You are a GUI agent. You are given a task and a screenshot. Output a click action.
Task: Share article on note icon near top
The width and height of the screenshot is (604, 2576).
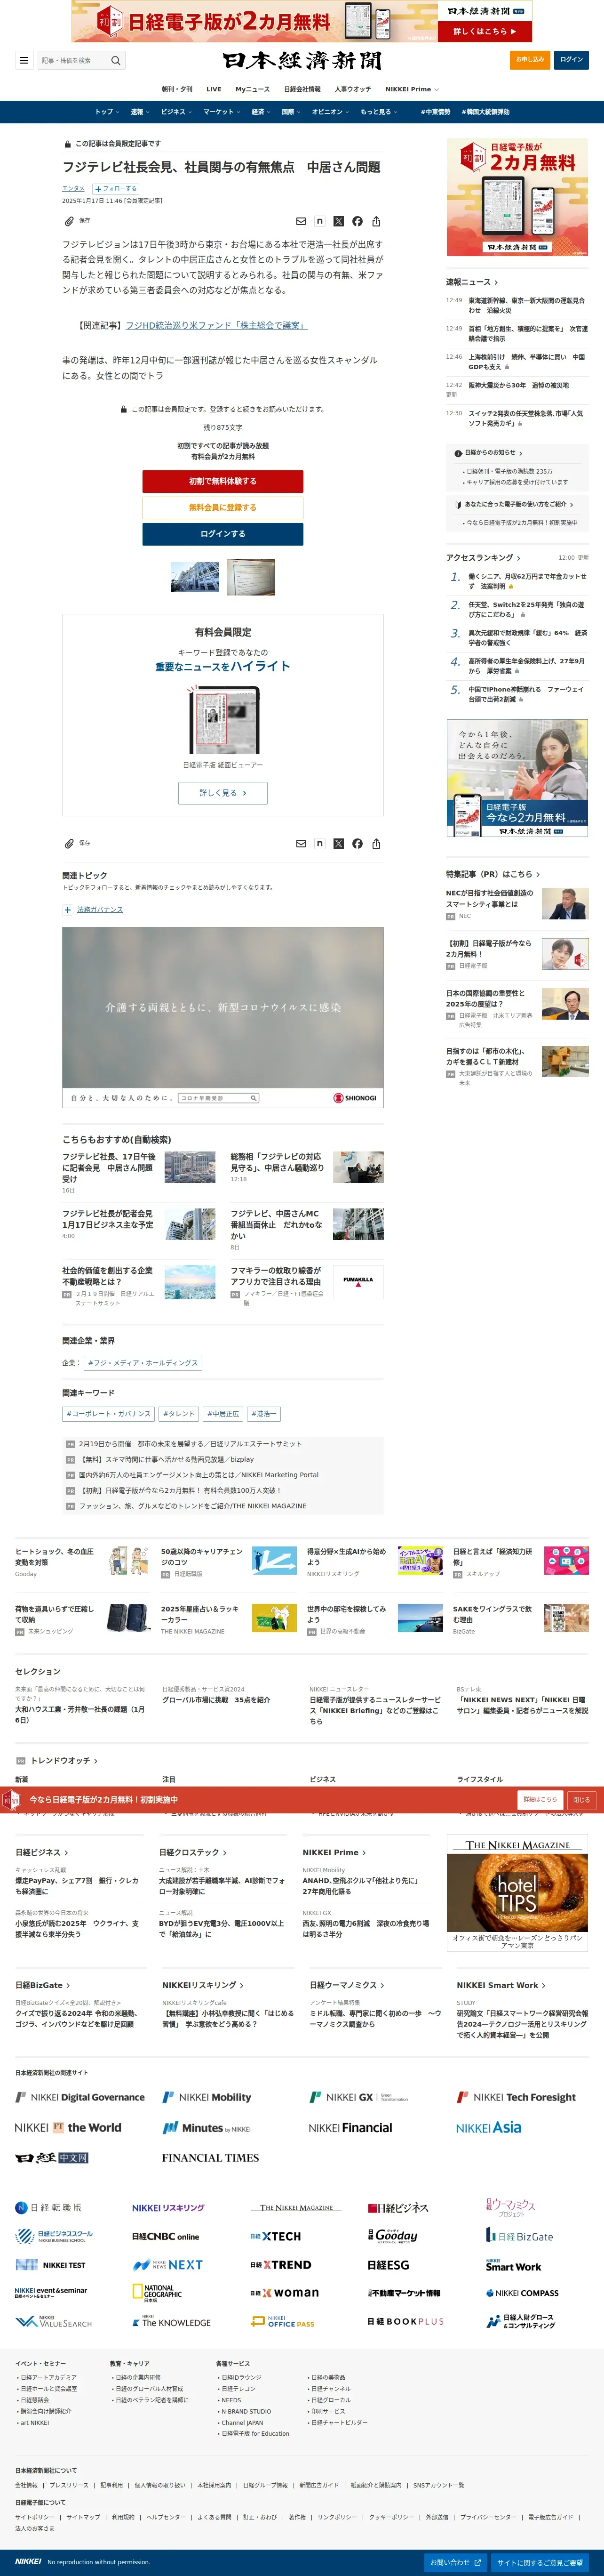tap(320, 221)
